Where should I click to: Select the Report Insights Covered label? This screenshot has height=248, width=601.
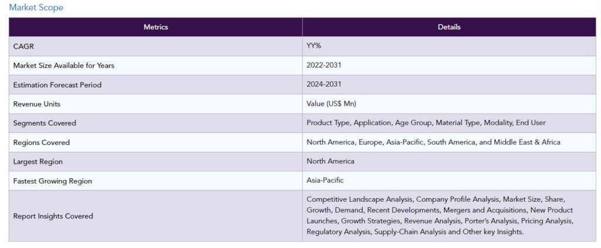pos(53,216)
